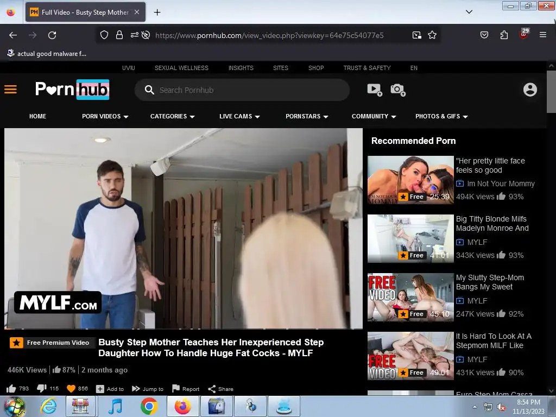Image resolution: width=556 pixels, height=417 pixels.
Task: Open the recommended video with duration 45:10
Action: [410, 297]
